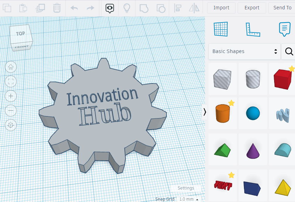The width and height of the screenshot is (295, 202).
Task: Pick the Ruler tool
Action: (x=253, y=29)
